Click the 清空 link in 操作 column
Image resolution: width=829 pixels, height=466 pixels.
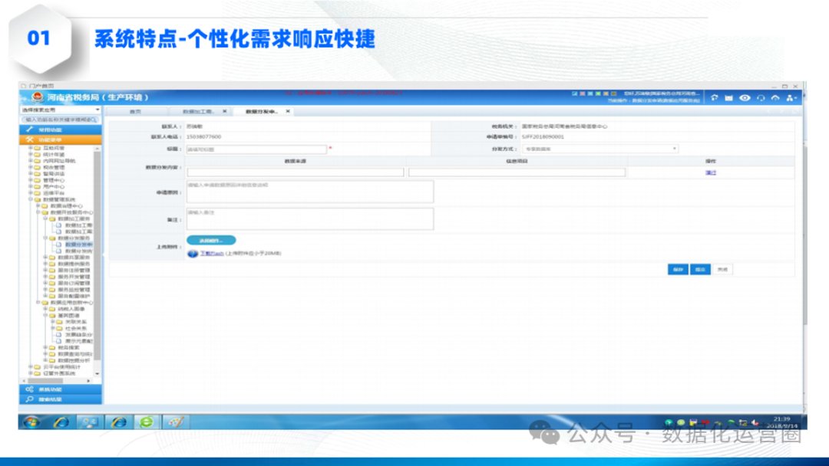[x=711, y=172]
